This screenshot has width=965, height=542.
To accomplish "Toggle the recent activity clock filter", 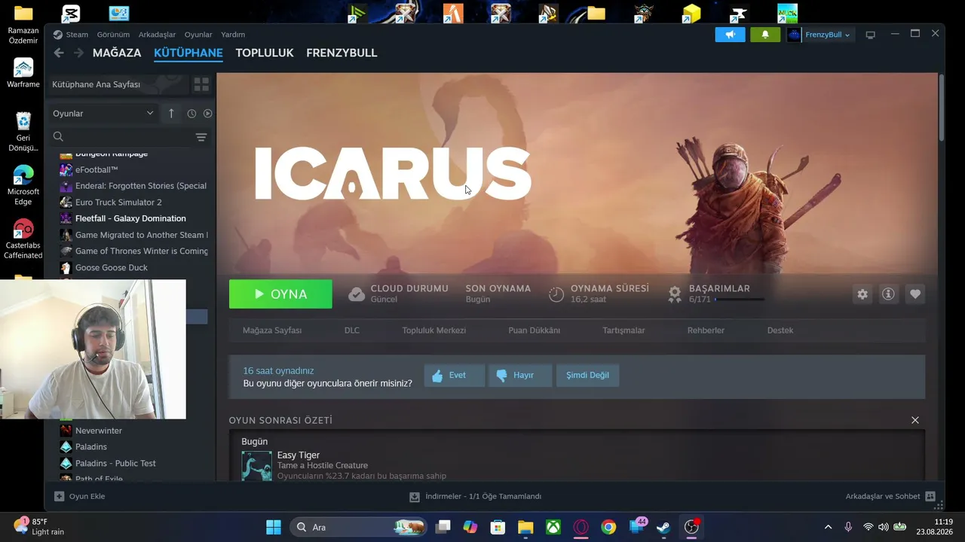I will [x=191, y=114].
